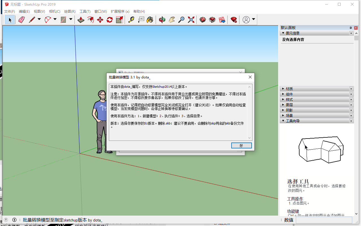Screen dimensions: 361x226
Task: Pin the 默认面板 tray
Action: click(351, 28)
